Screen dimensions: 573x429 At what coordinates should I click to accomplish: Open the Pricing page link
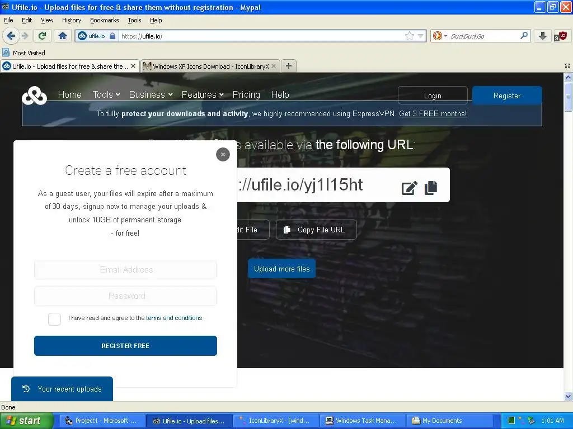tap(246, 94)
